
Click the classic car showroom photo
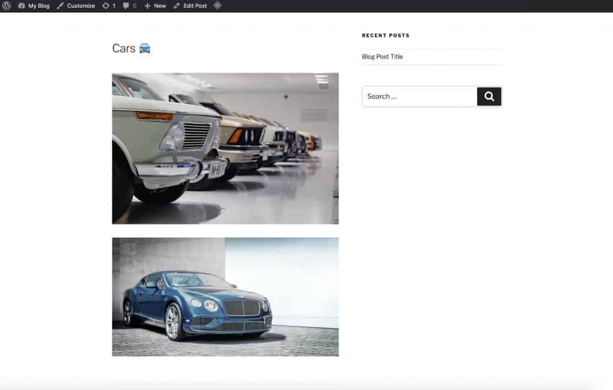225,148
